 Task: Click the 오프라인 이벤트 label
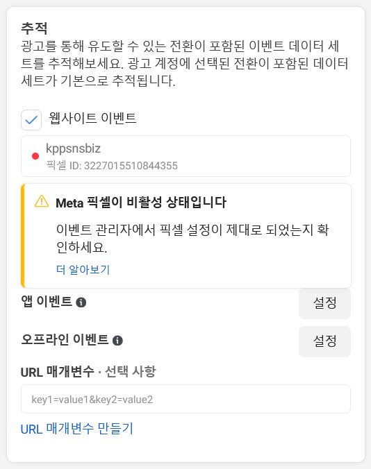[65, 339]
